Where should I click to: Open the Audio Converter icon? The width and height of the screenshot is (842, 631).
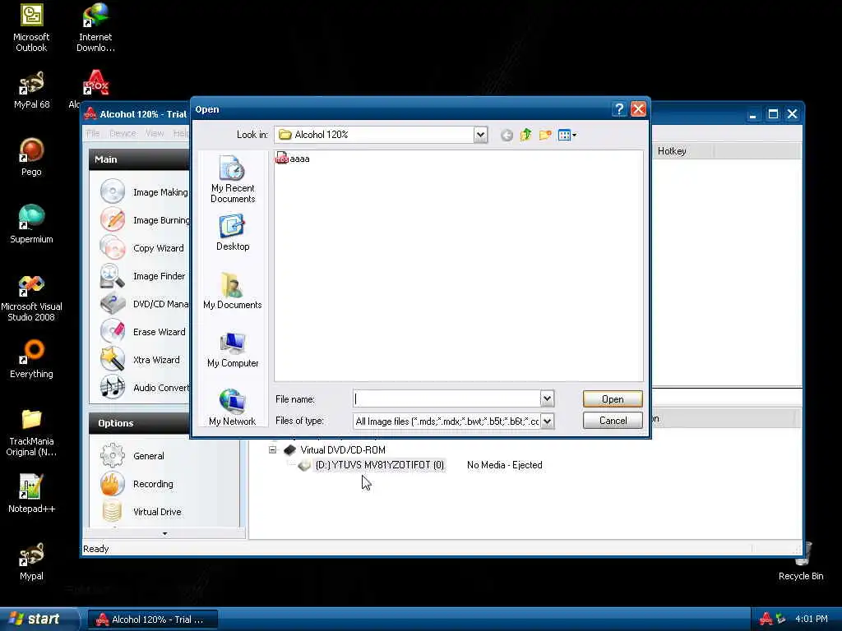point(112,387)
